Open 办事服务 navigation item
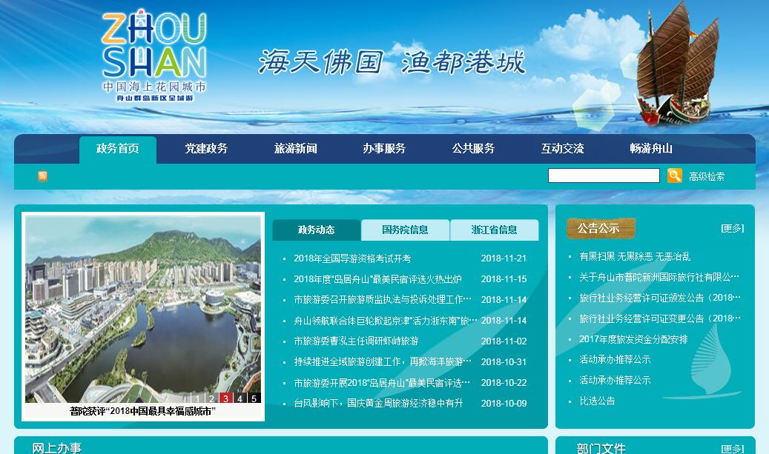The image size is (769, 454). coord(384,149)
